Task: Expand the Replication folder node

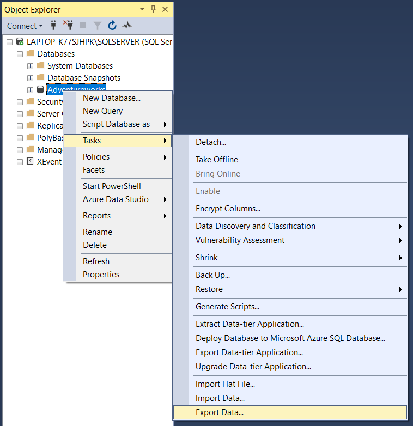Action: [x=20, y=126]
